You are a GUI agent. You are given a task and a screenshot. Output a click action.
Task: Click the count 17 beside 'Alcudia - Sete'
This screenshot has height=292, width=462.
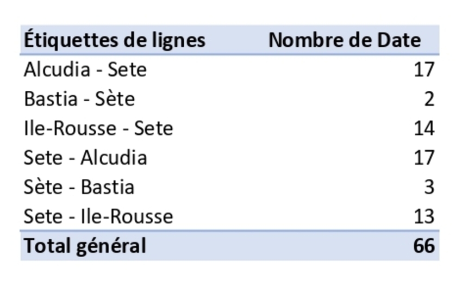(424, 70)
